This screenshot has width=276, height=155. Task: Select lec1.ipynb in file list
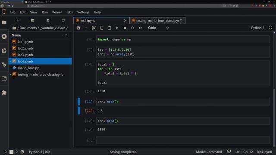point(40,42)
